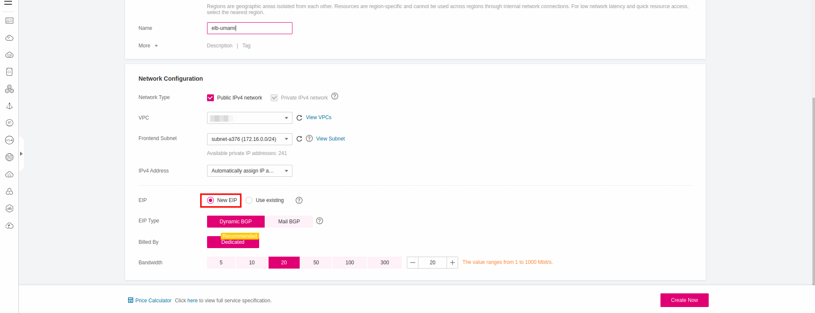Click help icon next to Use existing
815x313 pixels.
(299, 200)
